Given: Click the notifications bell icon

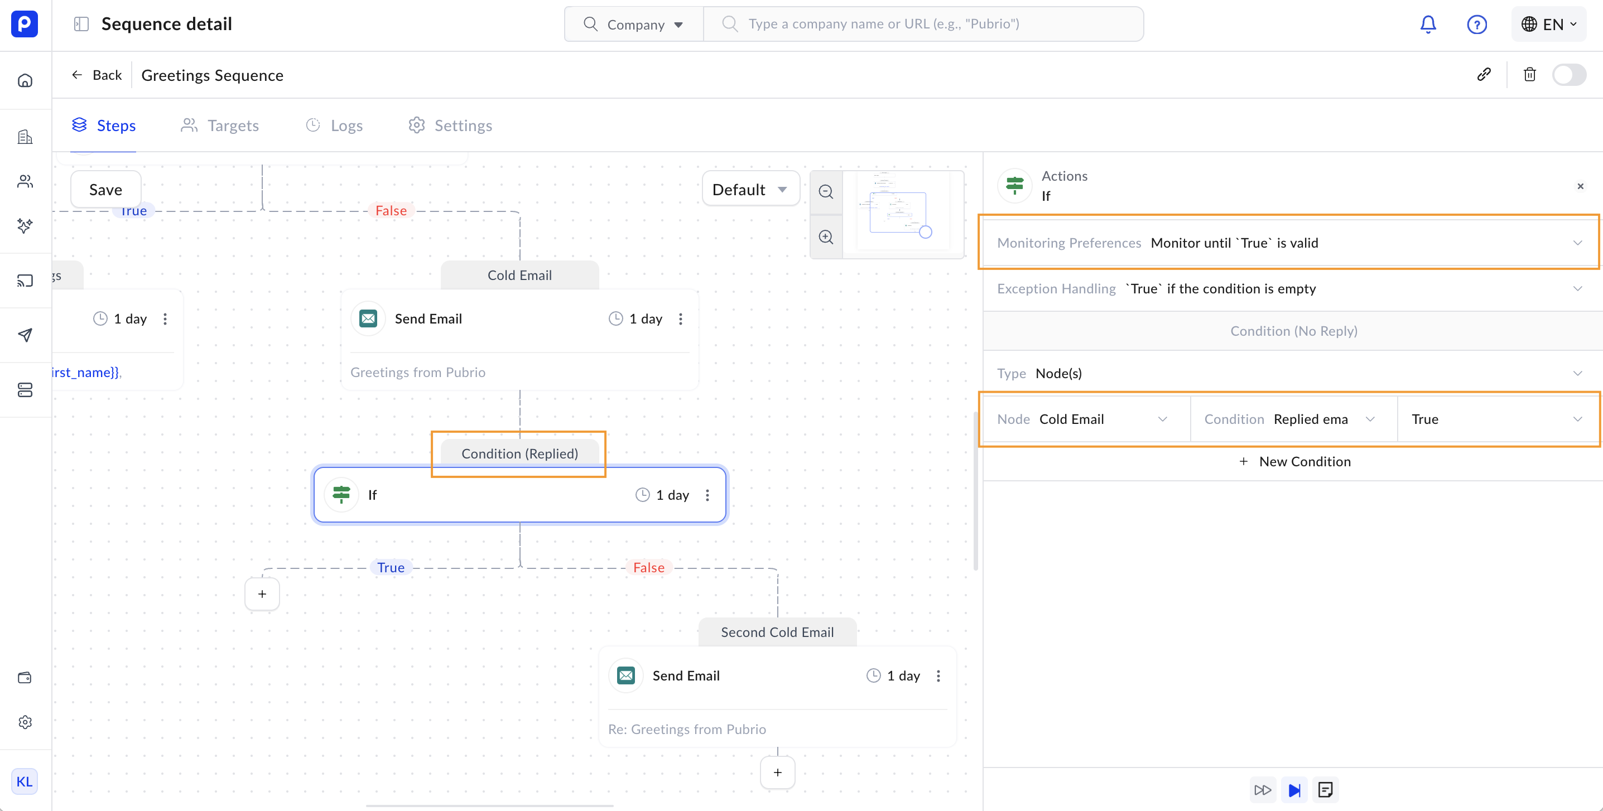Looking at the screenshot, I should 1427,24.
